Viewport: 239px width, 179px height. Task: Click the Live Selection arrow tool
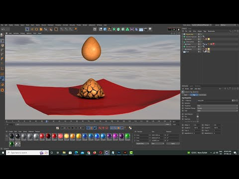(27, 29)
